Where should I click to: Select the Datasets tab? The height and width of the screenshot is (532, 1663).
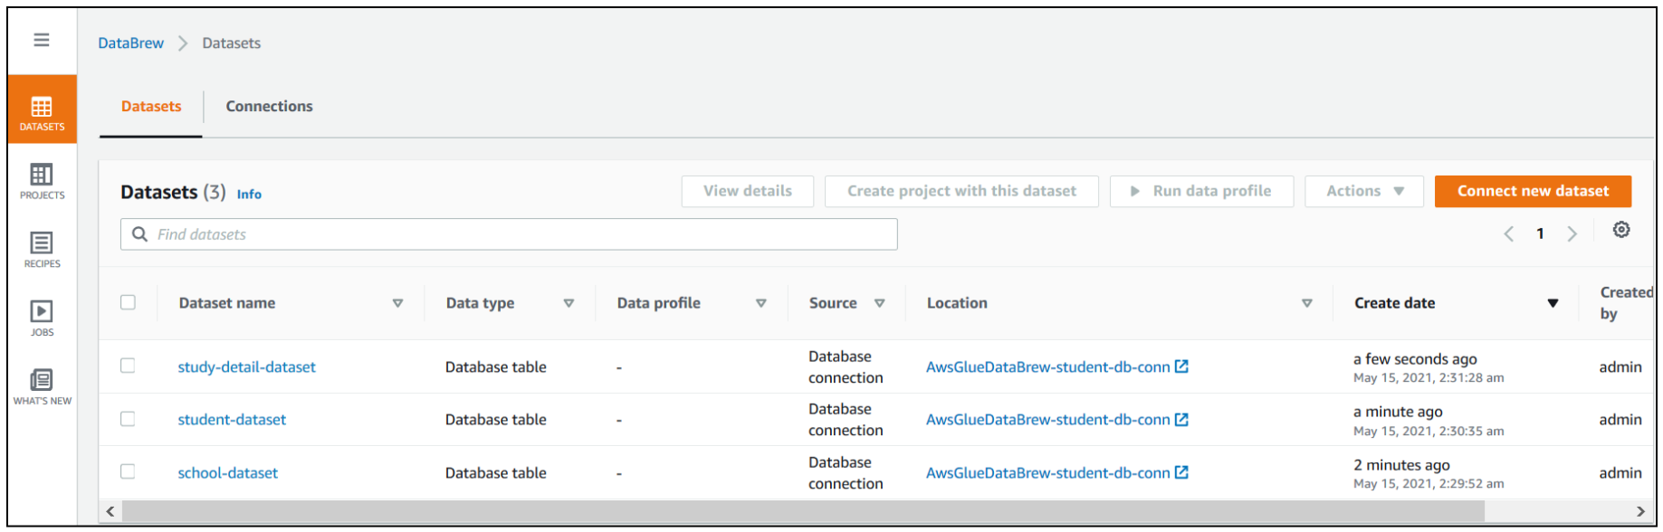151,107
